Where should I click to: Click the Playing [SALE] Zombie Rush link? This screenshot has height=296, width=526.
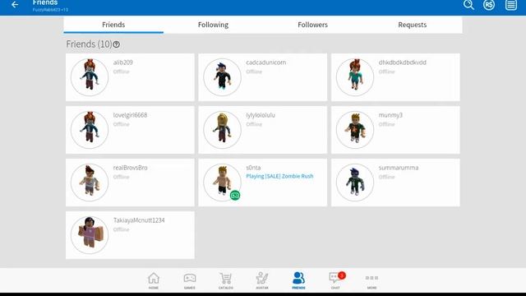(x=279, y=176)
